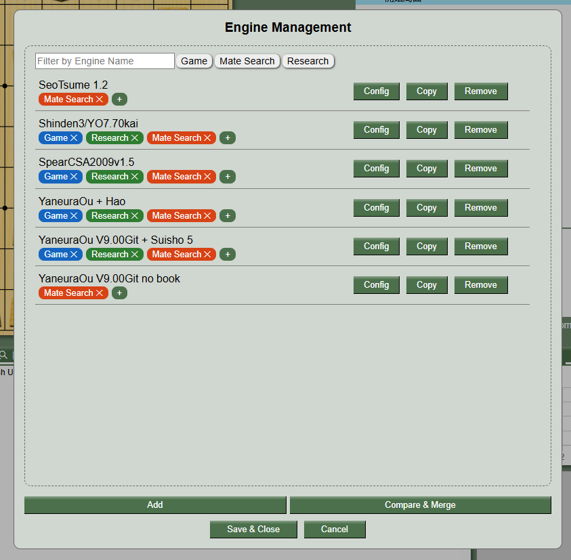The height and width of the screenshot is (560, 571).
Task: Open Config for SeoTsume 1.2
Action: tap(376, 91)
